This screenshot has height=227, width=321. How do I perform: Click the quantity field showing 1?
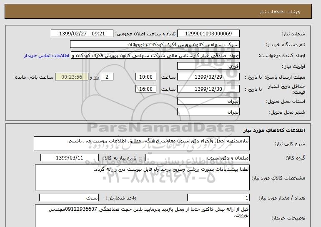(x=218, y=198)
